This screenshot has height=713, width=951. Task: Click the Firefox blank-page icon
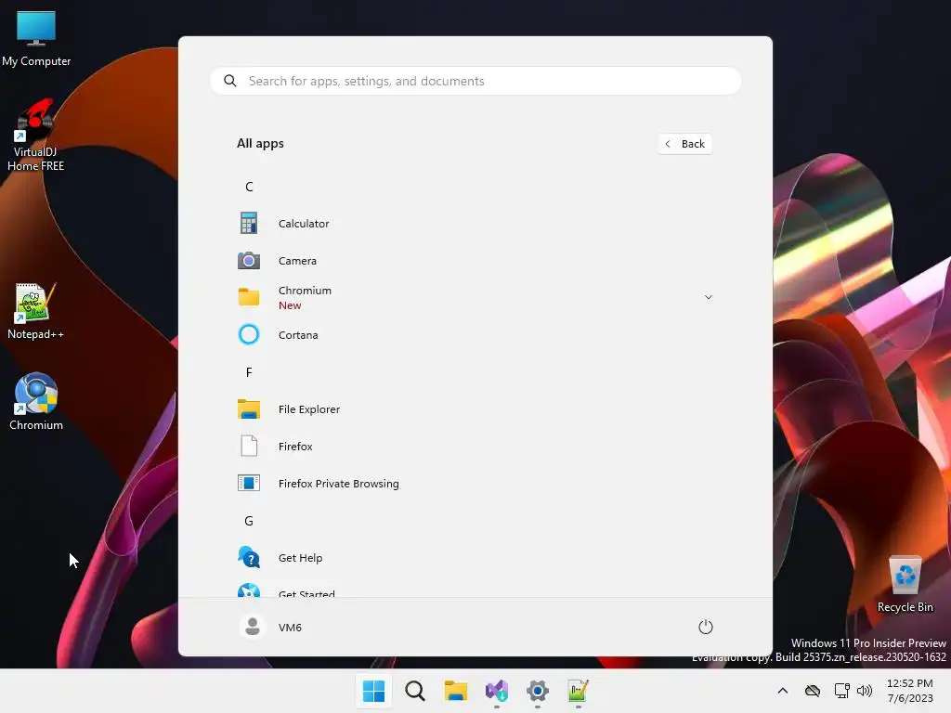(x=249, y=447)
